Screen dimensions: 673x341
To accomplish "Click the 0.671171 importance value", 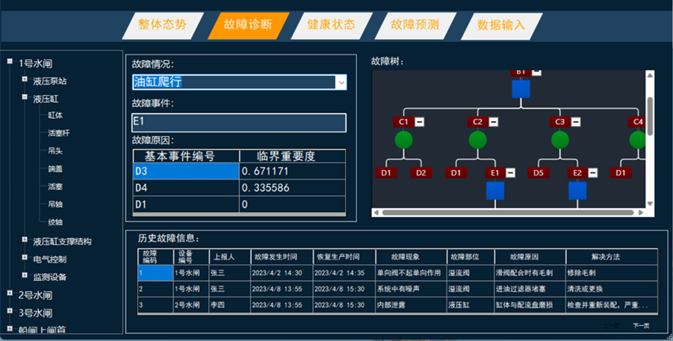I will coord(265,171).
